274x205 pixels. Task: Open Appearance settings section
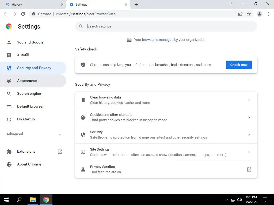pos(33,81)
